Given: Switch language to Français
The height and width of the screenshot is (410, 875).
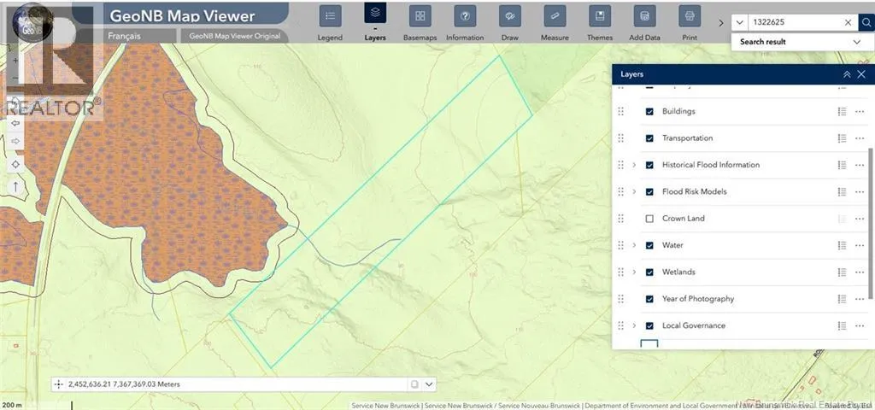Looking at the screenshot, I should 124,36.
